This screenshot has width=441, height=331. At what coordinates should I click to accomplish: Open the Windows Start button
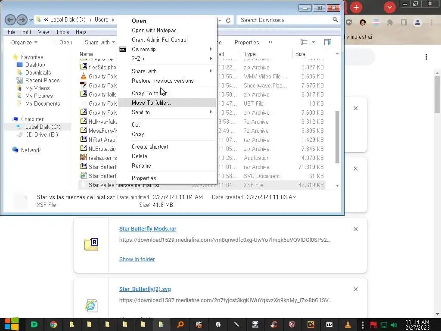[12, 324]
